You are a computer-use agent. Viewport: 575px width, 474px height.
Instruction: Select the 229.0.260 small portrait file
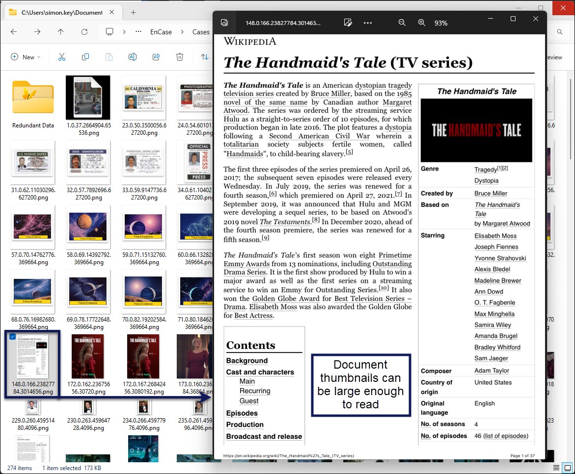tap(32, 406)
